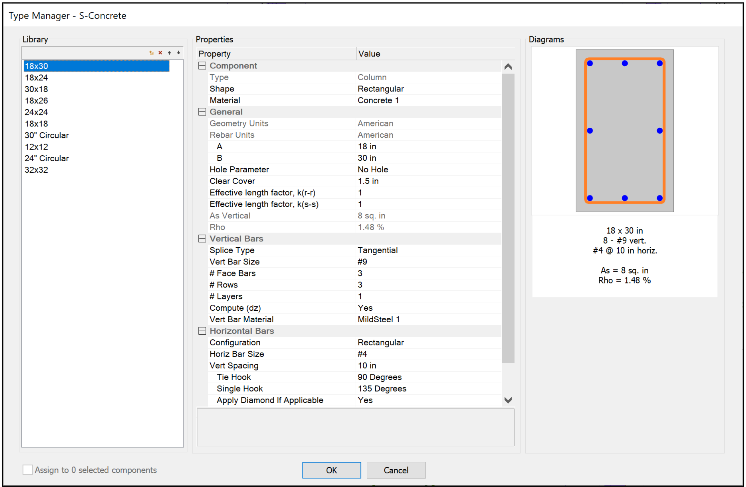Click the properties vertical scrollbar thumb
The image size is (746, 487).
[508, 218]
